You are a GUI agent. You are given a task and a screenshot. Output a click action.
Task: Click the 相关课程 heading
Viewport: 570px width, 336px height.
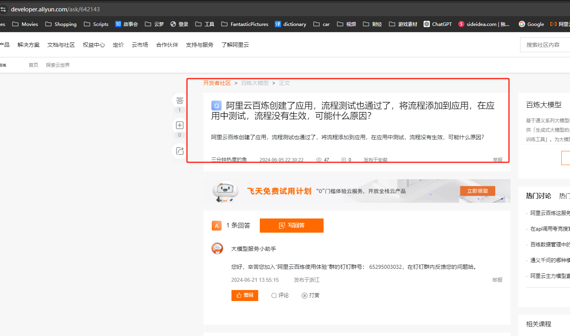[x=539, y=324]
